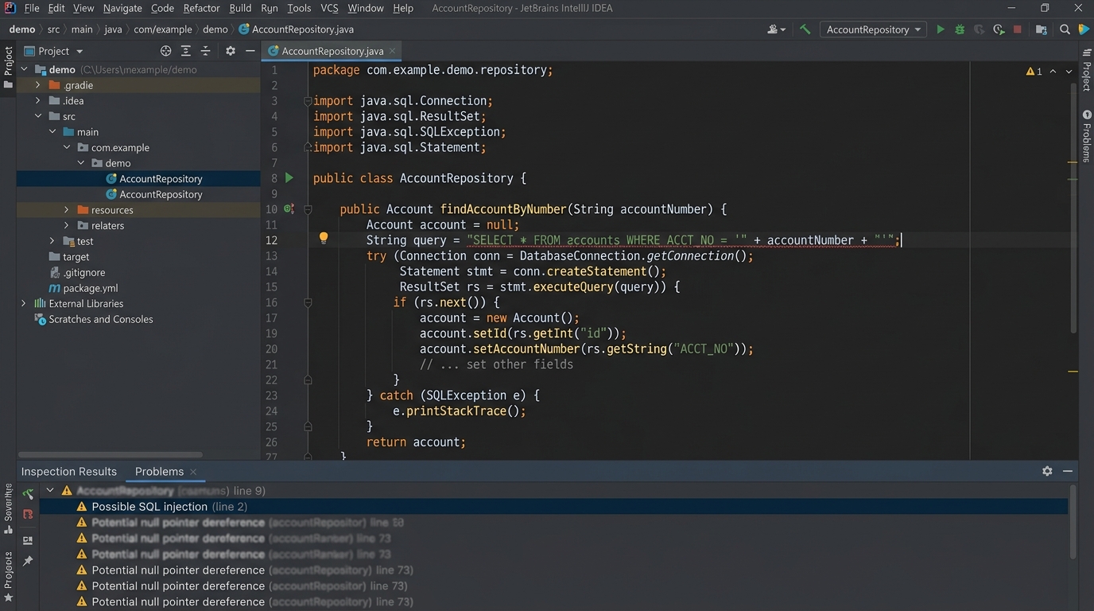1094x611 pixels.
Task: Open the profiler icon in the toolbar
Action: click(999, 29)
